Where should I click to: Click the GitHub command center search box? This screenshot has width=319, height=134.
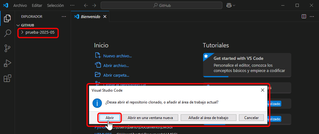[162, 6]
